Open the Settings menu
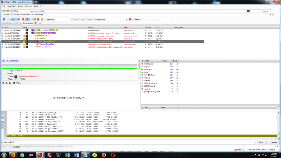Screen dimensions: 281x158 28,6
